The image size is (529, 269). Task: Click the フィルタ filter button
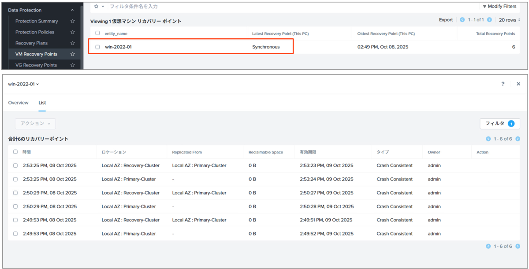point(500,123)
